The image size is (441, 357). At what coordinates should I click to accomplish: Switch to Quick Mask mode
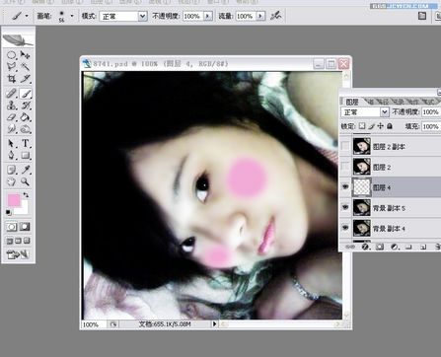[25, 227]
